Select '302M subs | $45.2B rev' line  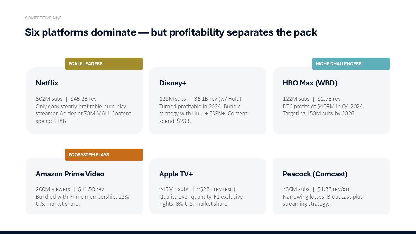66,99
